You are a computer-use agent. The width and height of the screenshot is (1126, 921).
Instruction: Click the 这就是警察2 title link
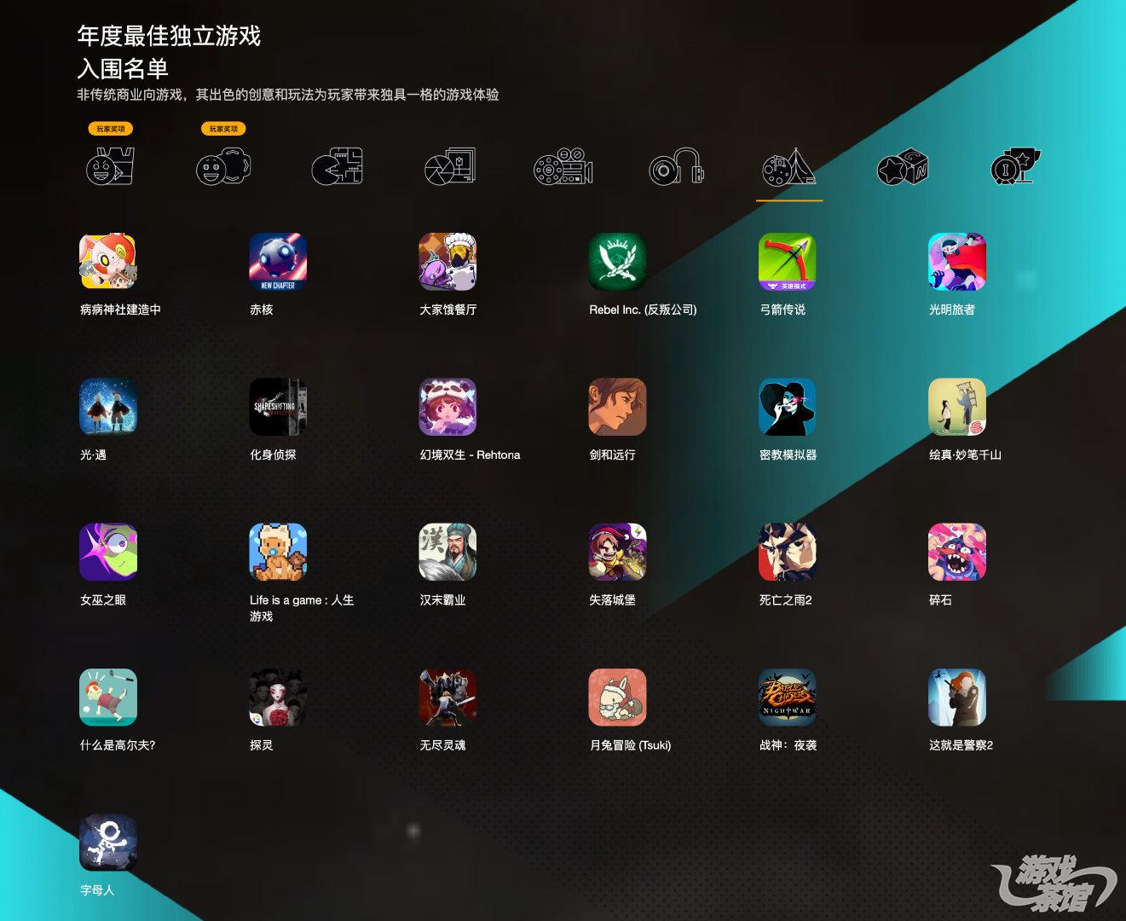[961, 744]
